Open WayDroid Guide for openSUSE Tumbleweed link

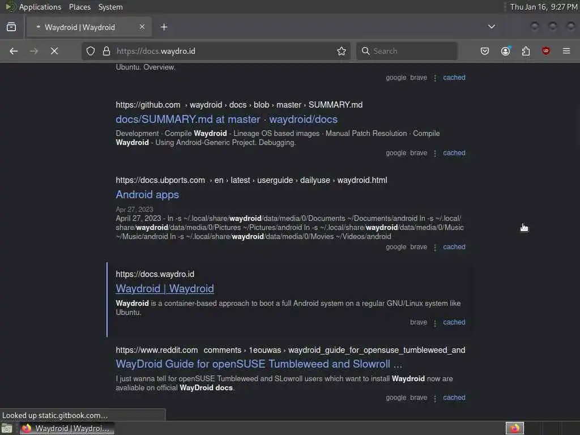(x=259, y=364)
